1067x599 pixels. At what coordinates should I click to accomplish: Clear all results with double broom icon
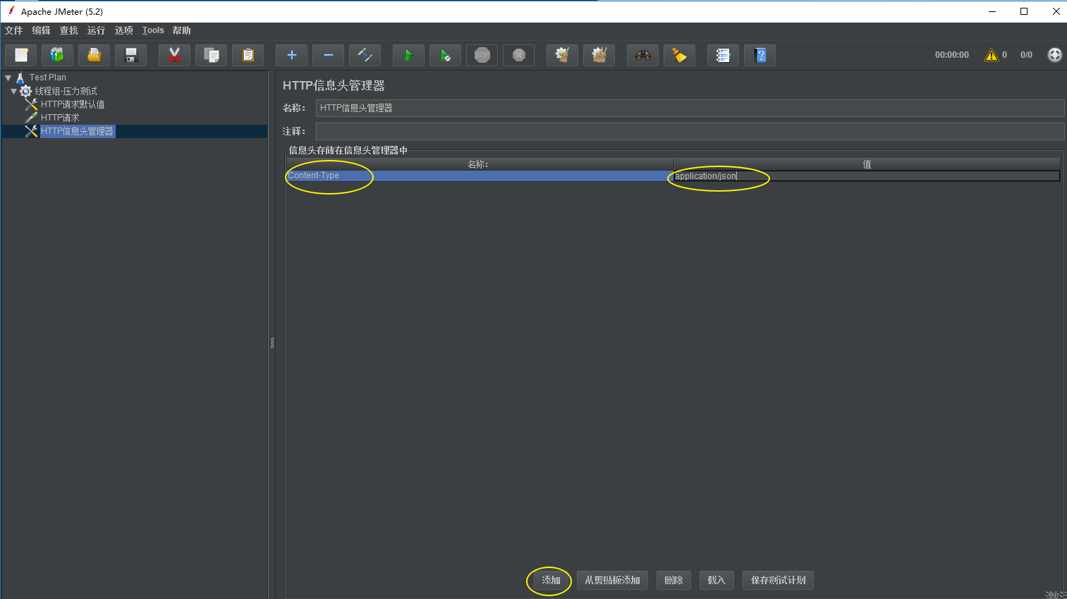tap(599, 55)
